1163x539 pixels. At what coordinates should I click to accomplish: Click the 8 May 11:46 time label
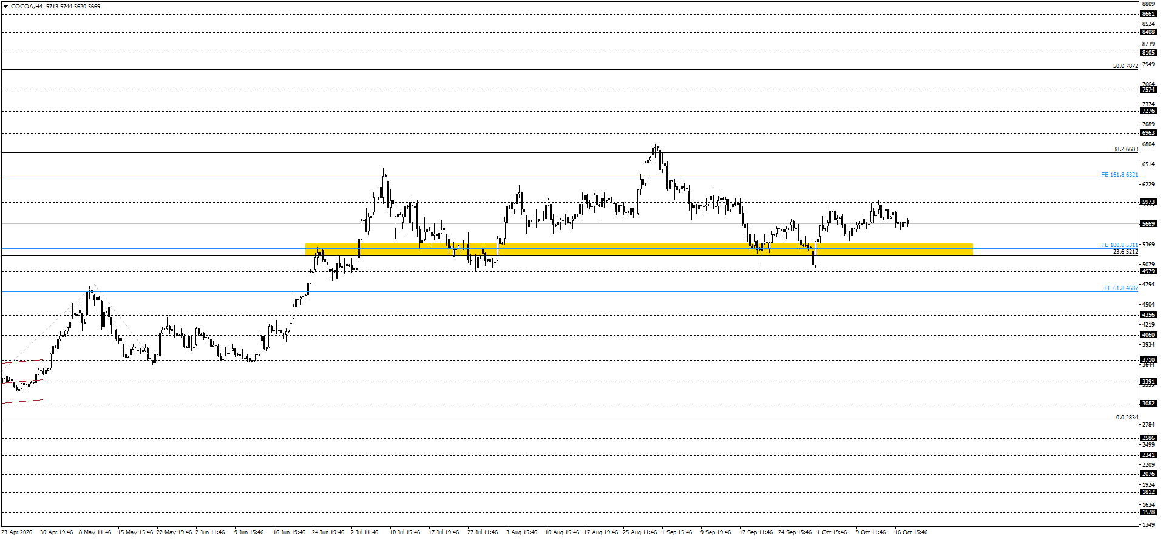95,532
